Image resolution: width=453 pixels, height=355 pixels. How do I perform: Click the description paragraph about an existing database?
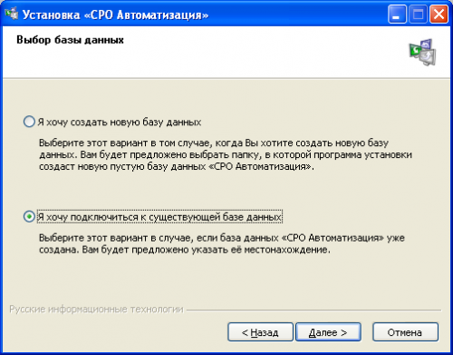pos(222,244)
